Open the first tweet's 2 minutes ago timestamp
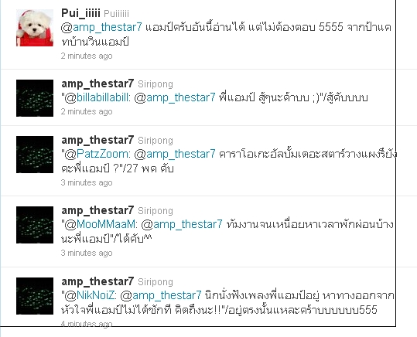This screenshot has width=417, height=337. click(87, 56)
